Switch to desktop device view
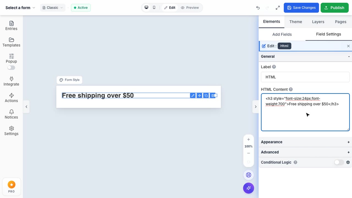The width and height of the screenshot is (352, 198). point(146,8)
